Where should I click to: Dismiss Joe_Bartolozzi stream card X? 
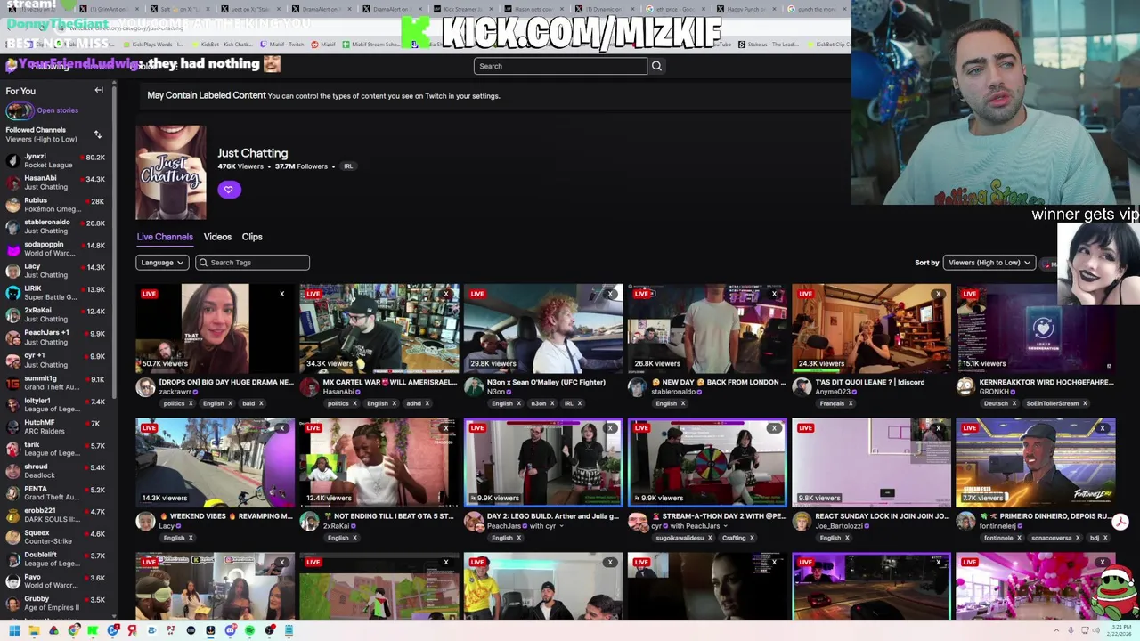(x=938, y=428)
